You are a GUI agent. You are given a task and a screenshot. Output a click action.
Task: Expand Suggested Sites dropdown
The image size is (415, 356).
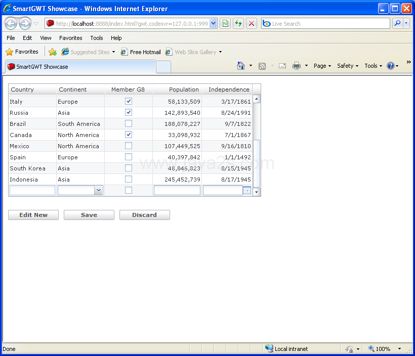pyautogui.click(x=113, y=52)
